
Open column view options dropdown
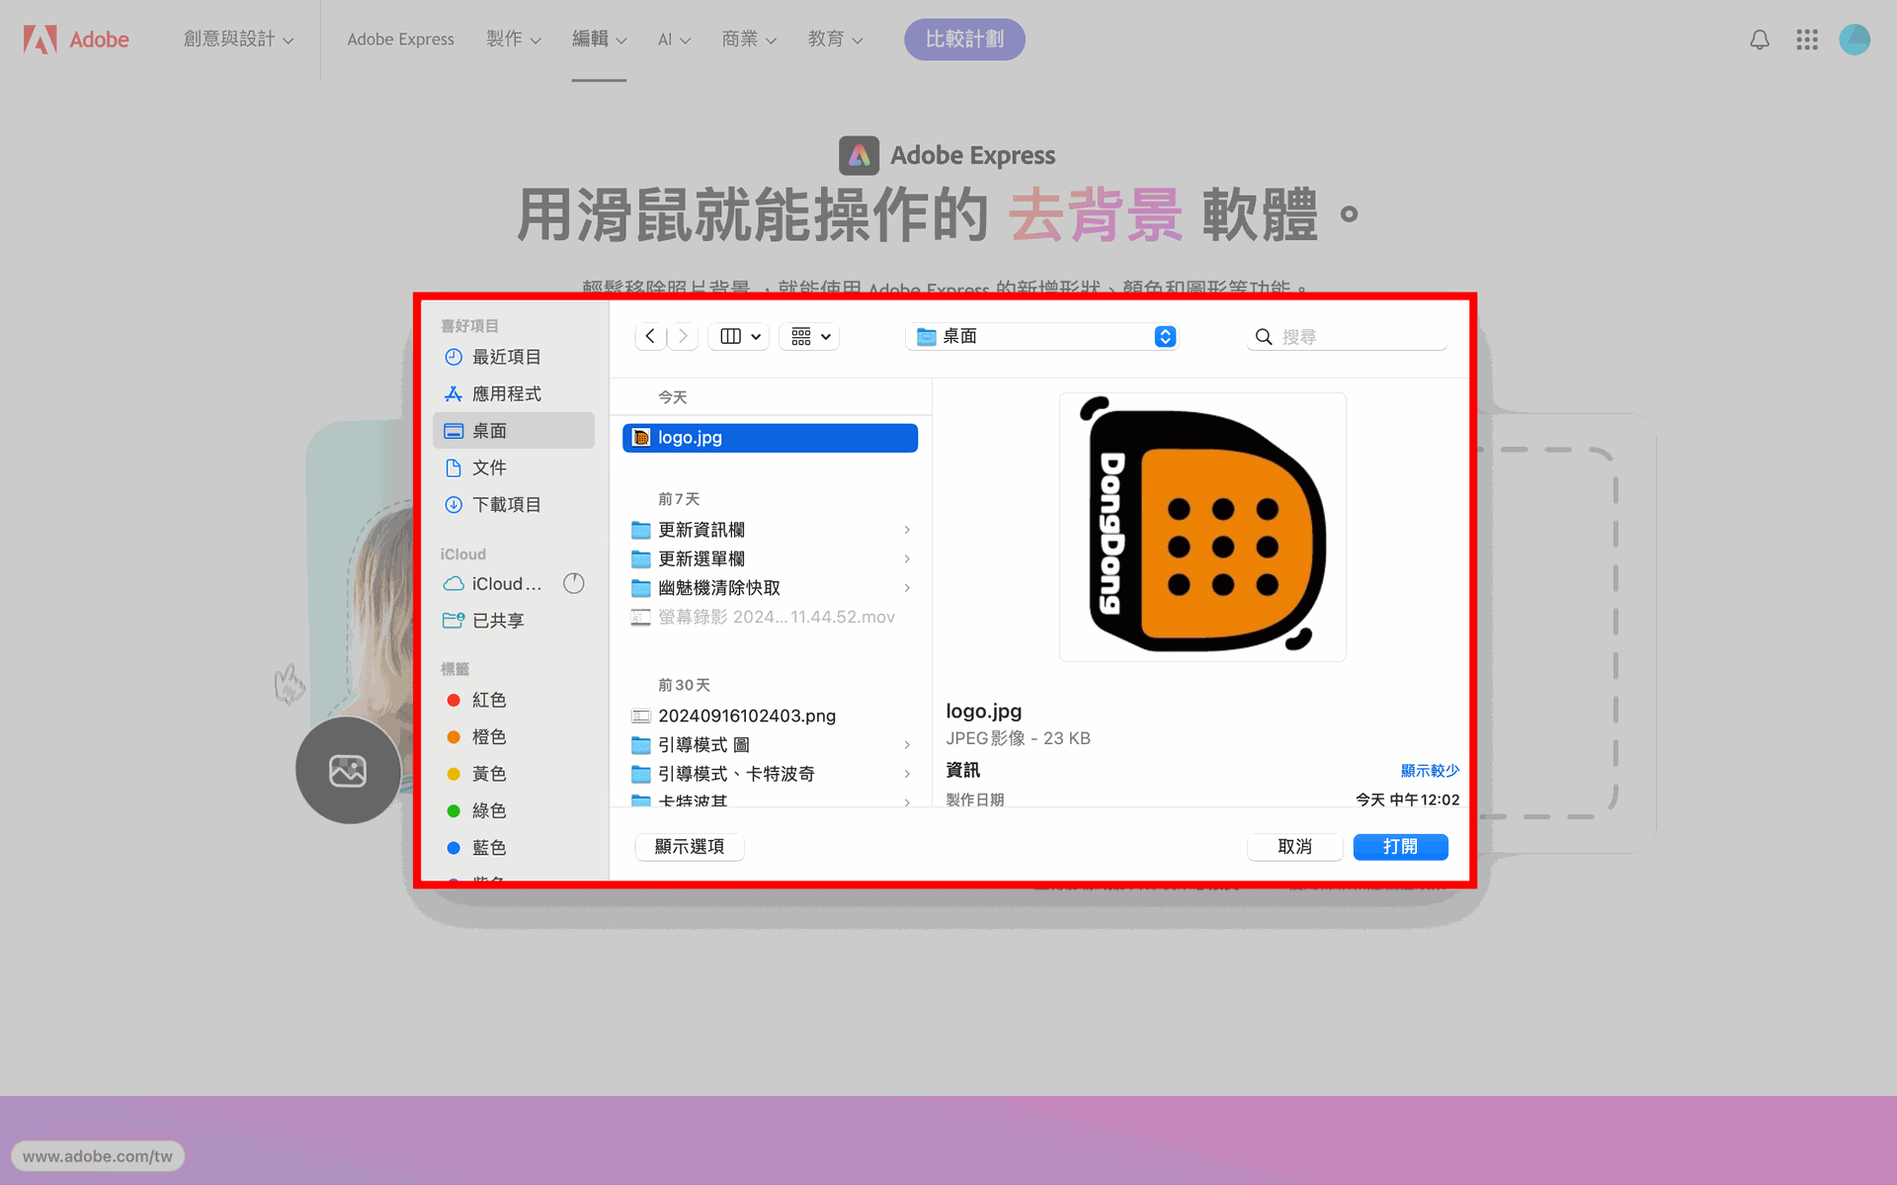coord(740,336)
